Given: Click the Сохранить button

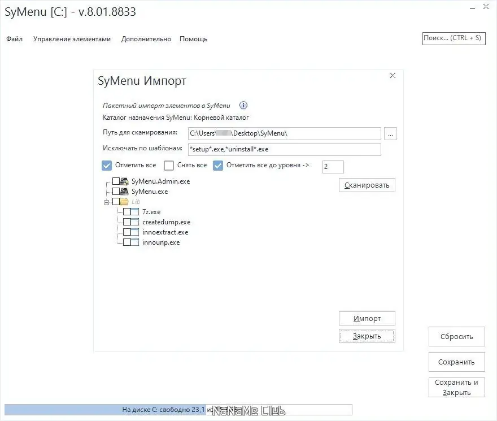Looking at the screenshot, I should pyautogui.click(x=457, y=362).
